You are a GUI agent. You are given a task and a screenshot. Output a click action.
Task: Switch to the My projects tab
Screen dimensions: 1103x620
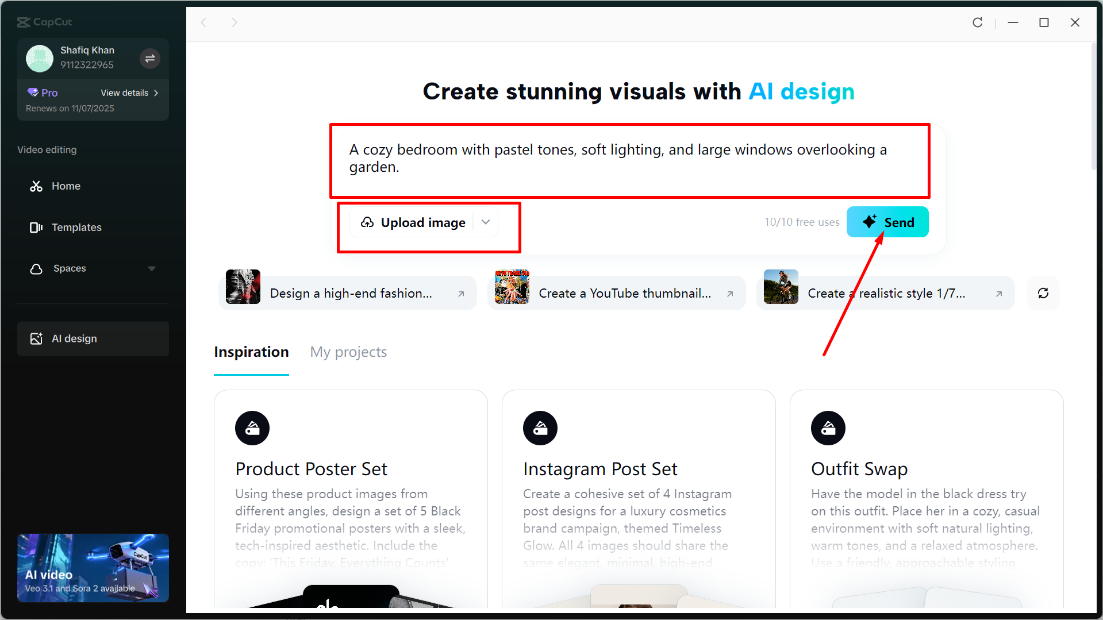[348, 352]
